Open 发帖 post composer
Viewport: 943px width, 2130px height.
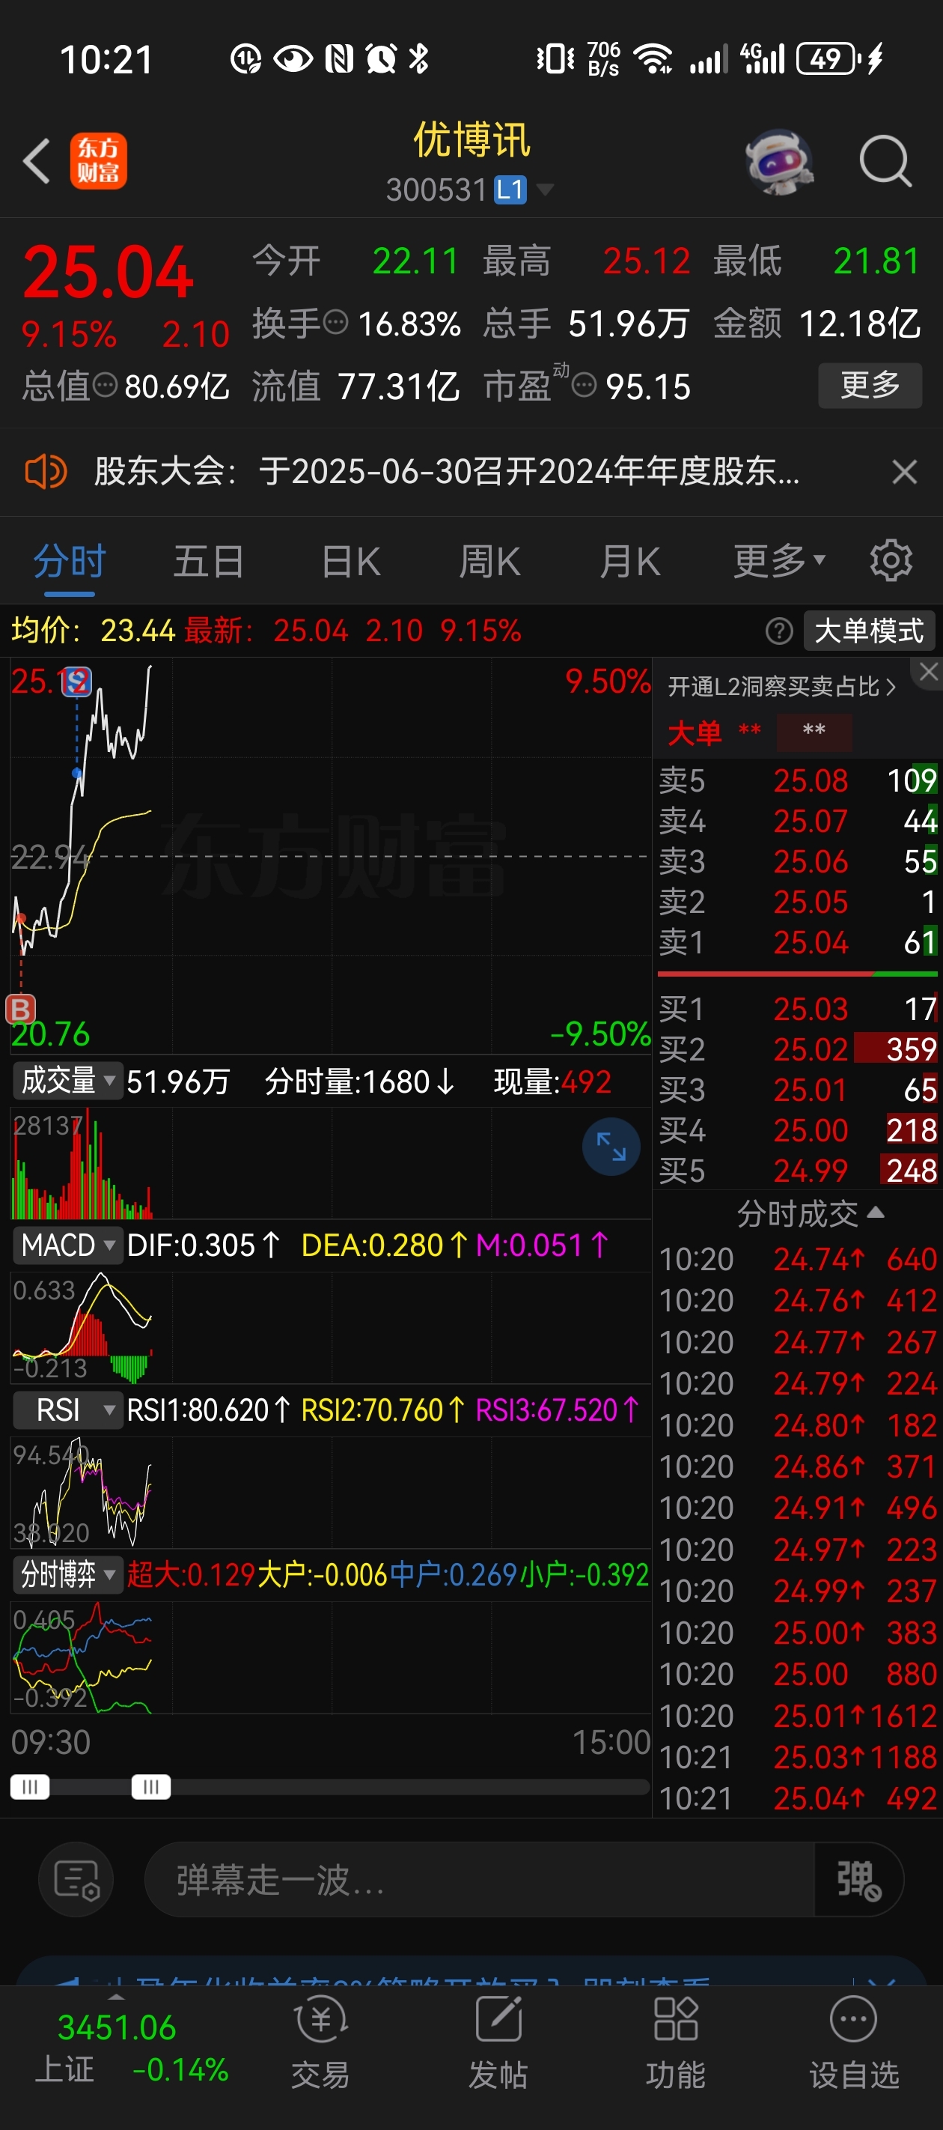point(498,2044)
